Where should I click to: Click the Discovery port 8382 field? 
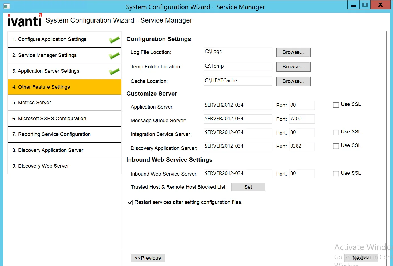302,146
